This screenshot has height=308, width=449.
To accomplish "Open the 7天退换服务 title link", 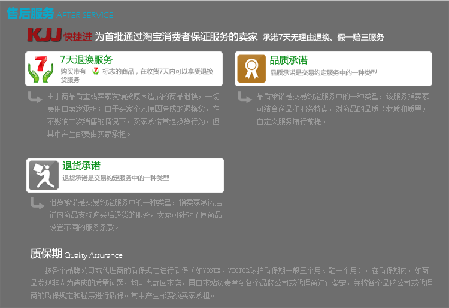I will 86,60.
